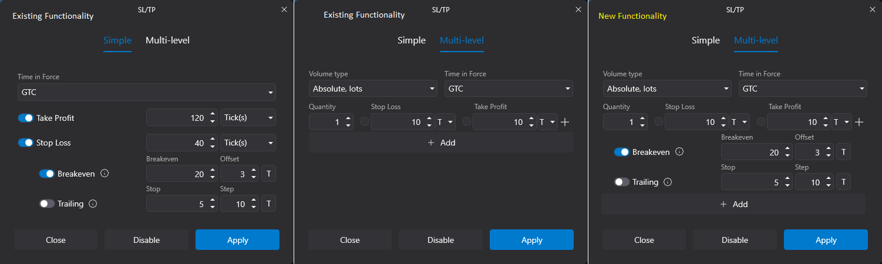
Task: Select the Simple tab in the middle panel
Action: (x=411, y=40)
